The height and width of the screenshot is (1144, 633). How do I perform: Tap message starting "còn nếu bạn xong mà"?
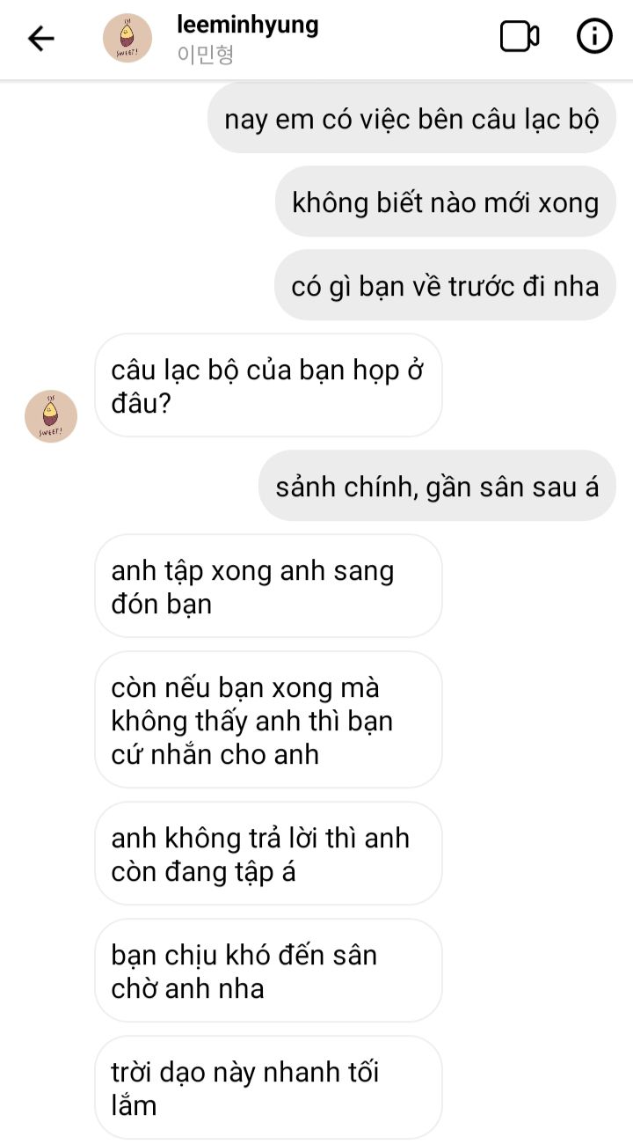[268, 721]
